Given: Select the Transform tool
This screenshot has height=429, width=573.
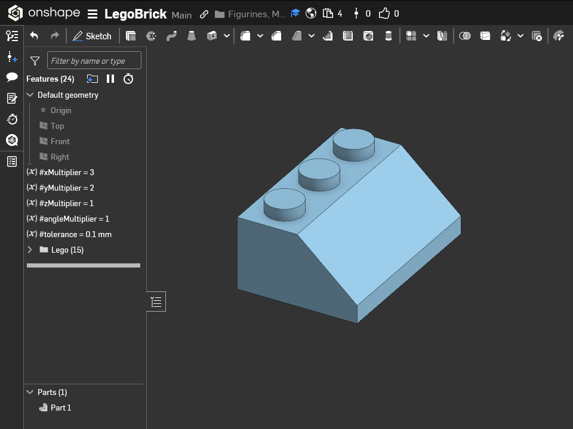Looking at the screenshot, I should click(x=506, y=36).
